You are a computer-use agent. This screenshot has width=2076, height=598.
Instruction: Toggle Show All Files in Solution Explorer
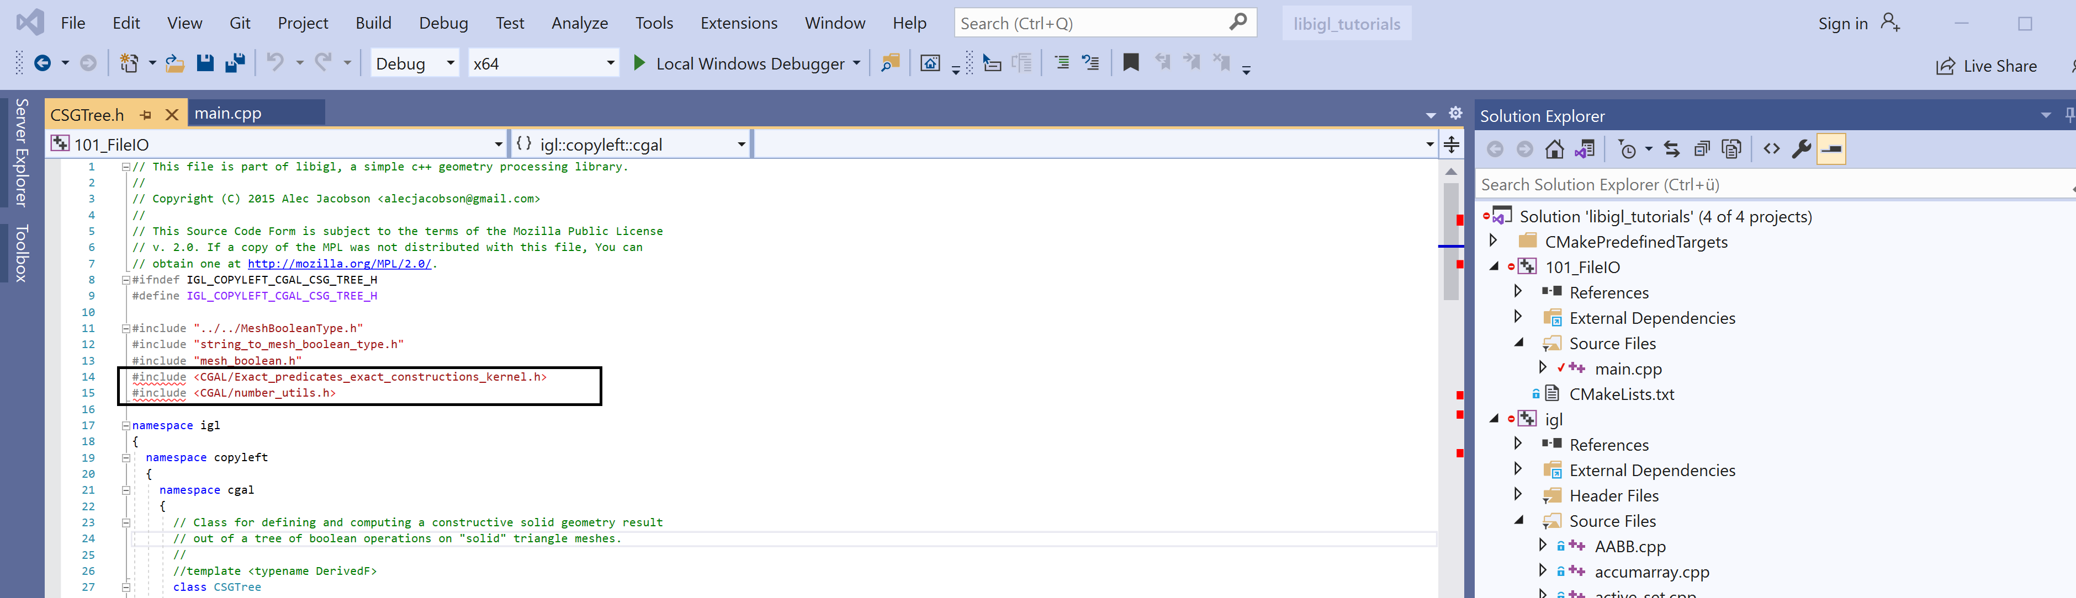[x=1731, y=149]
